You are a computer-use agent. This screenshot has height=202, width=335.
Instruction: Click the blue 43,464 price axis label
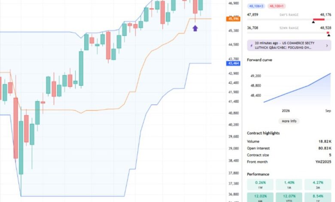pos(233,63)
